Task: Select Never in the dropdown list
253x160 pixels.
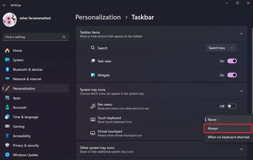Action: 228,119
